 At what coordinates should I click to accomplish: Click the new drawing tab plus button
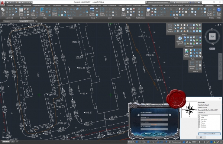36,21
